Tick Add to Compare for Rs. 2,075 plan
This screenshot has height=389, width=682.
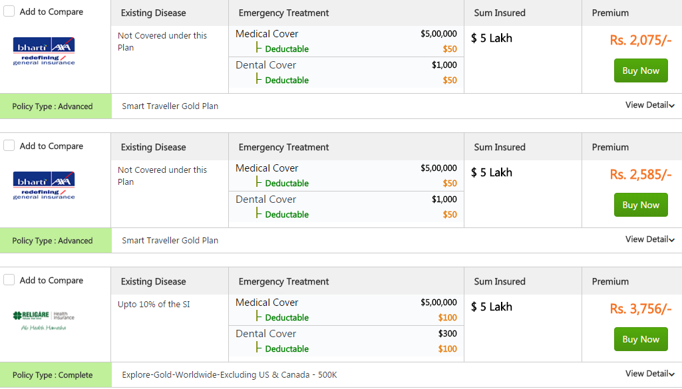(9, 11)
